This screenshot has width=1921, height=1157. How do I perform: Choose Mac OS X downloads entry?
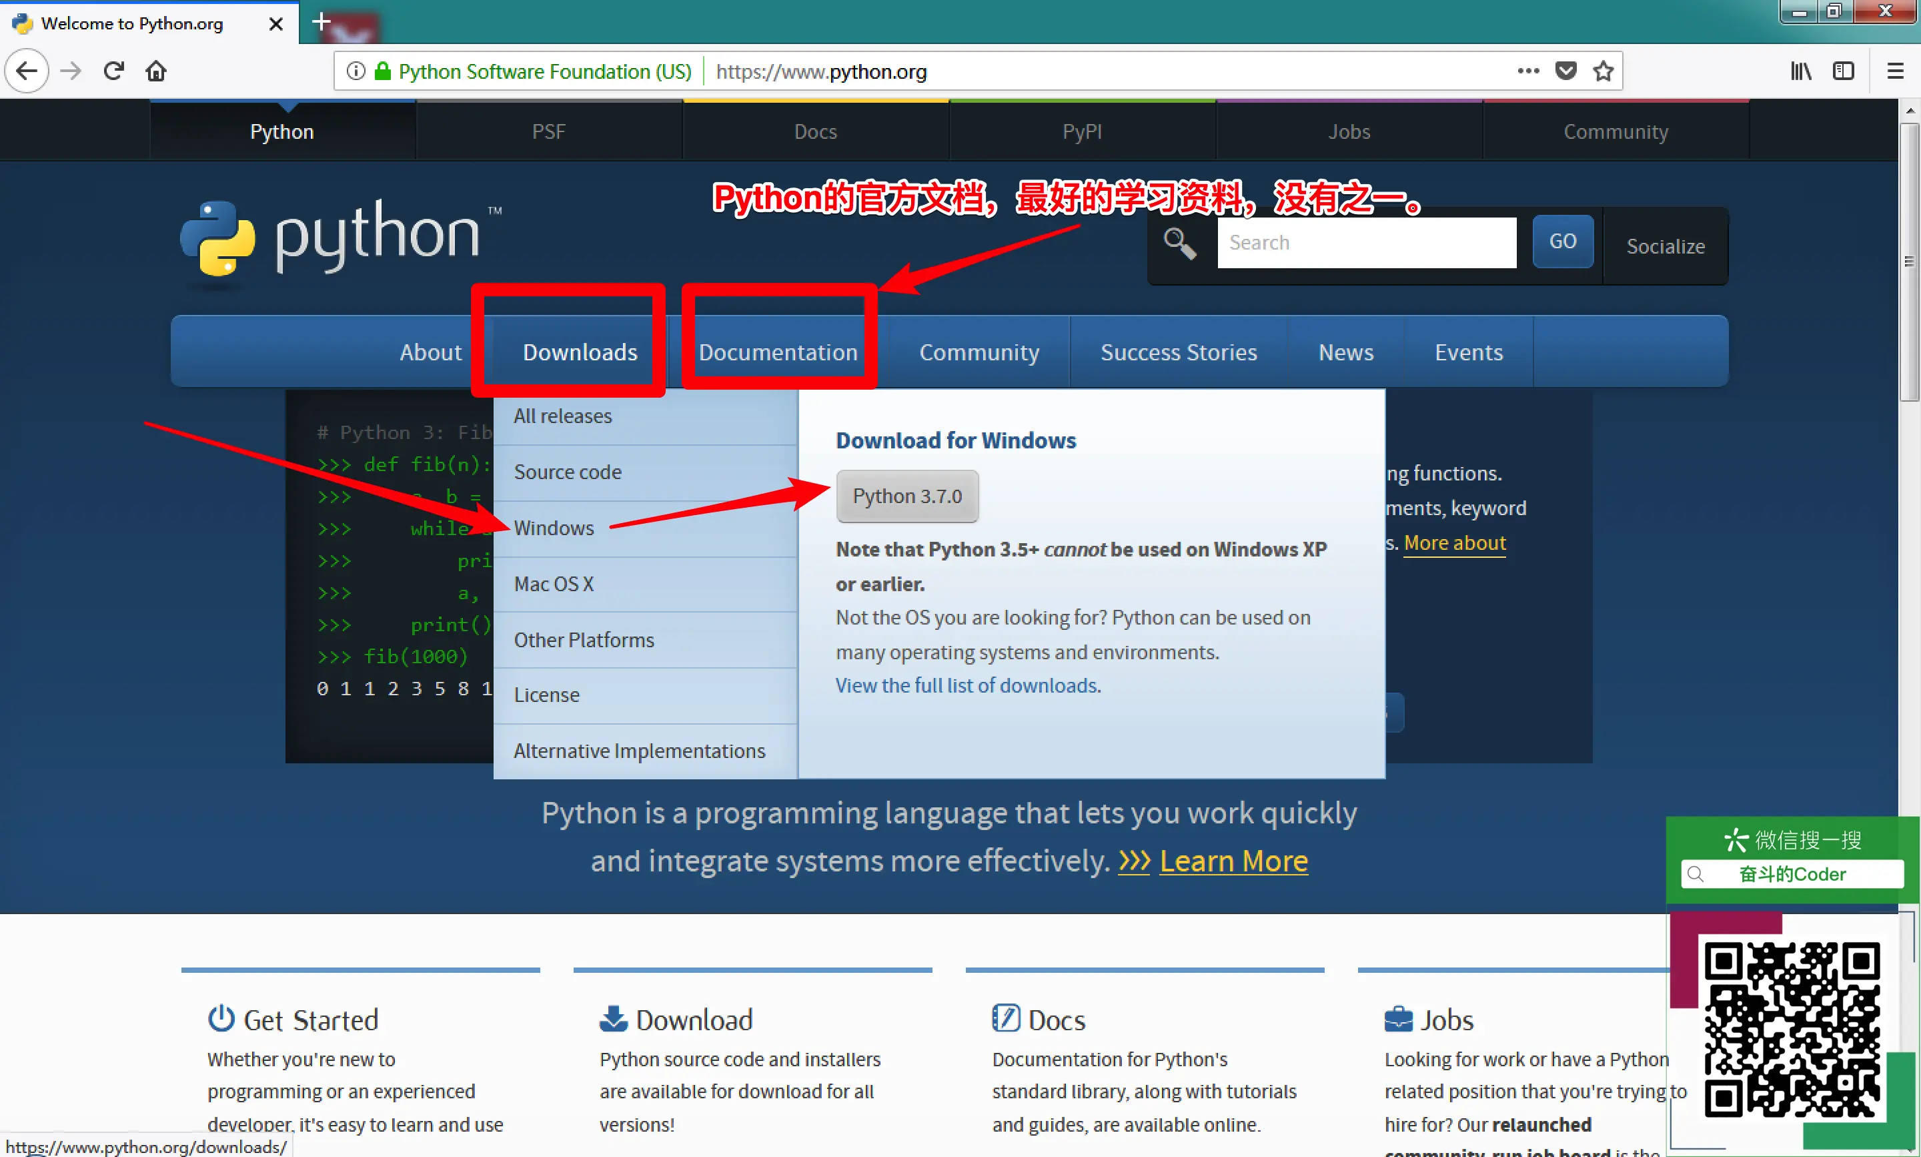point(554,584)
